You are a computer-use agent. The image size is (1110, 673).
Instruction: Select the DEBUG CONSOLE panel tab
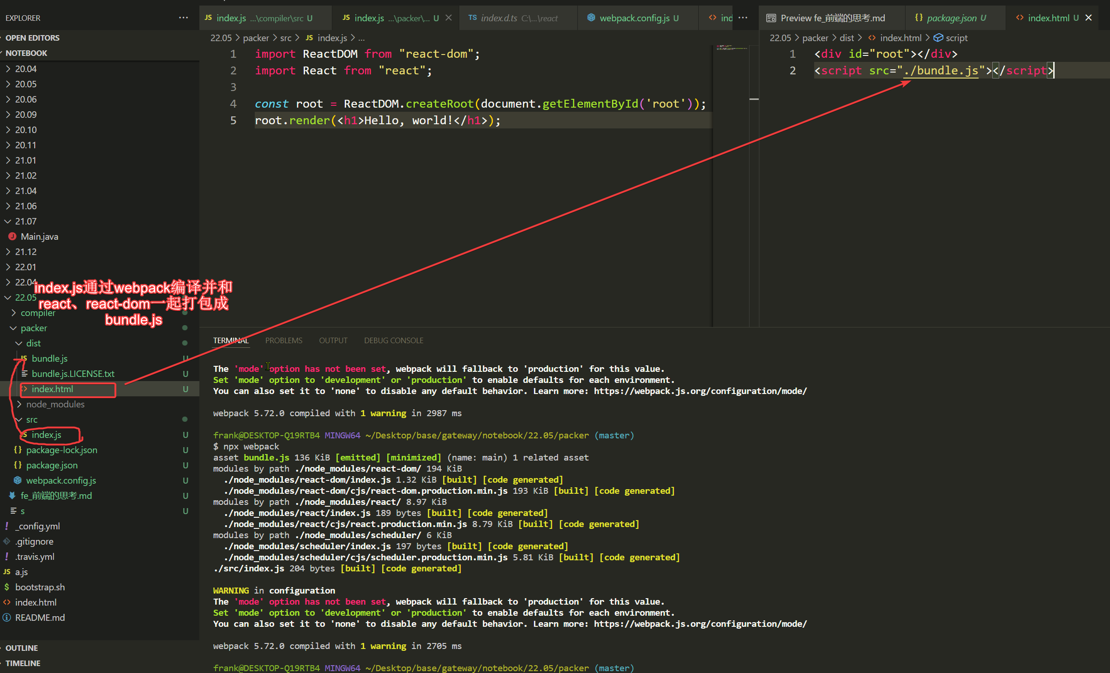click(x=393, y=340)
